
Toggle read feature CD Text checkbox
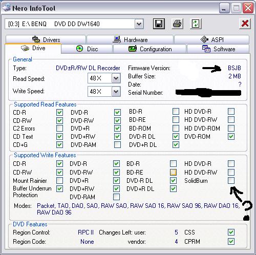pyautogui.click(x=59, y=136)
